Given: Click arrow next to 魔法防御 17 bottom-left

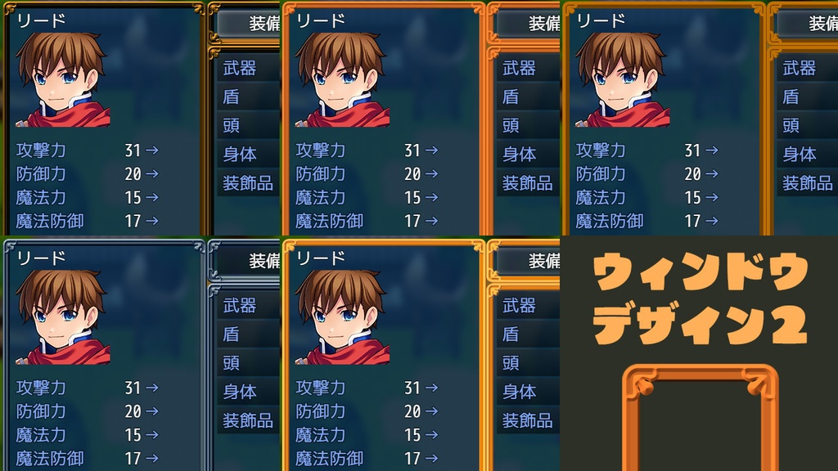Looking at the screenshot, I should [151, 458].
